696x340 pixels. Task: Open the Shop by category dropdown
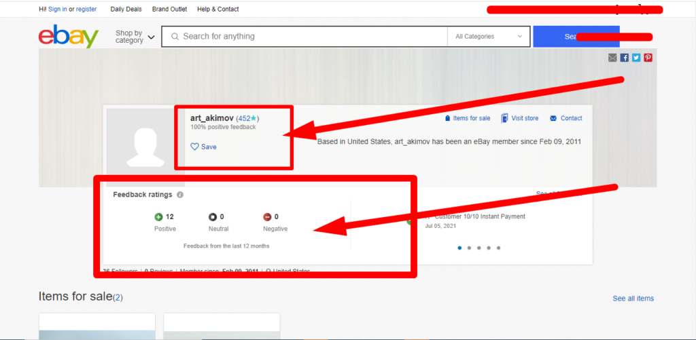[x=135, y=37]
